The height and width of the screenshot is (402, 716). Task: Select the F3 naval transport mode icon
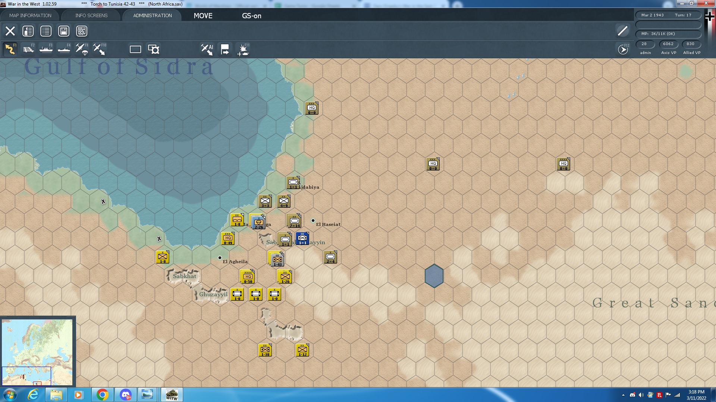[x=46, y=49]
